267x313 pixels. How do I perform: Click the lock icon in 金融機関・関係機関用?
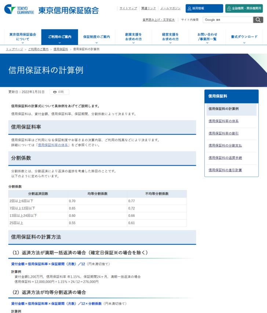(x=229, y=8)
